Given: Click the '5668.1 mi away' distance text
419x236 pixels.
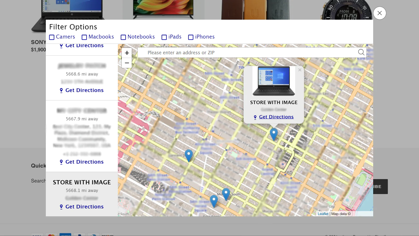Looking at the screenshot, I should point(82,190).
